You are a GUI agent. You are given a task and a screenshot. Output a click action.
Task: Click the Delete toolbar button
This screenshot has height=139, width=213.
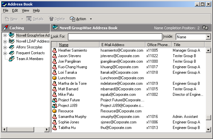57,19
